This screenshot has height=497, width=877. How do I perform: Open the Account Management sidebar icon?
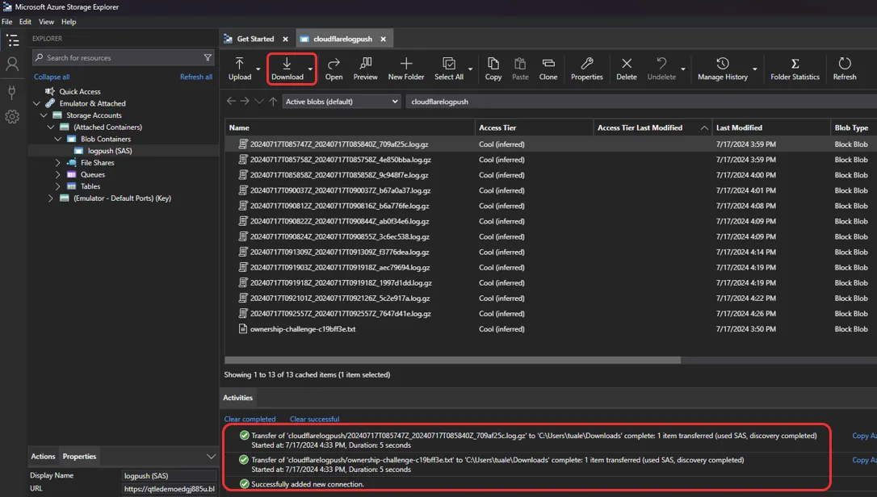coord(12,65)
